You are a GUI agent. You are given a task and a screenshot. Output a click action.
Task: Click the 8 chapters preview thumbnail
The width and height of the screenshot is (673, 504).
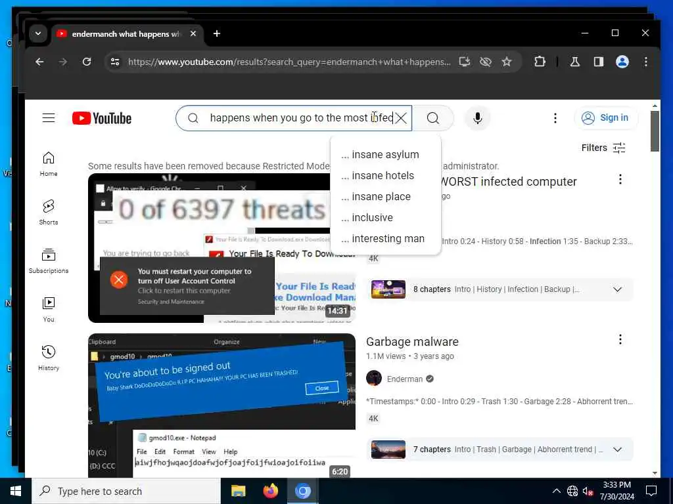388,289
